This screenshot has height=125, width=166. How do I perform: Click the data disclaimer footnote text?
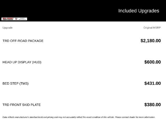click(79, 117)
